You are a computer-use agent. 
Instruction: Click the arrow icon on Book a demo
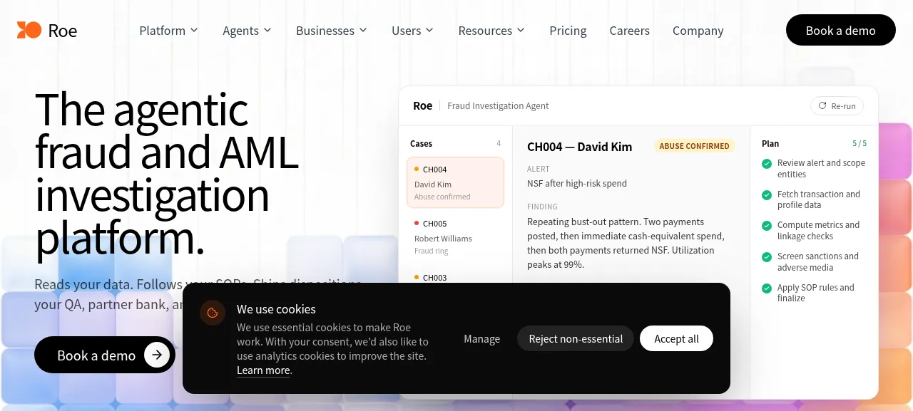click(157, 355)
